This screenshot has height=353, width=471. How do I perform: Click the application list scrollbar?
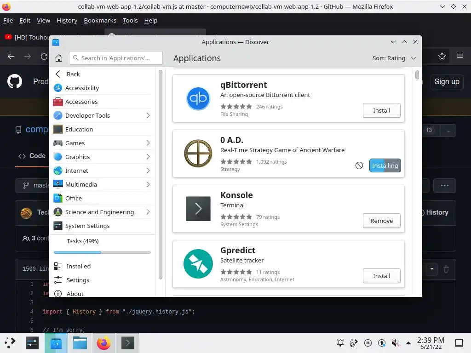[x=417, y=75]
